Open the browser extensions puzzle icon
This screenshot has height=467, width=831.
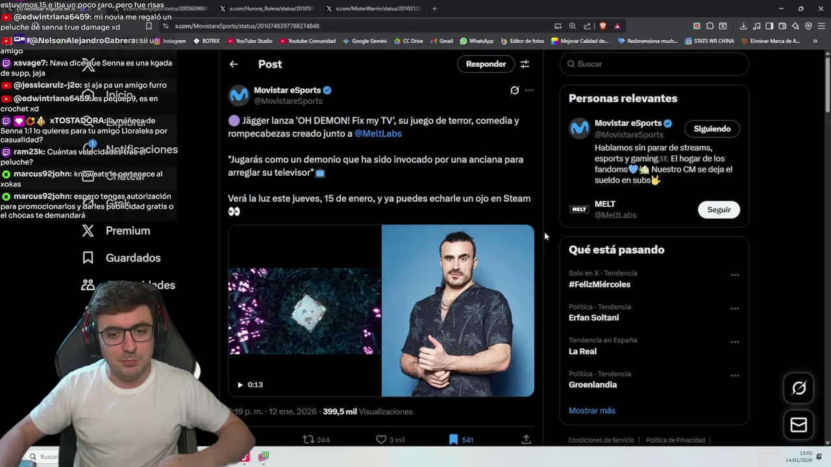pos(710,26)
